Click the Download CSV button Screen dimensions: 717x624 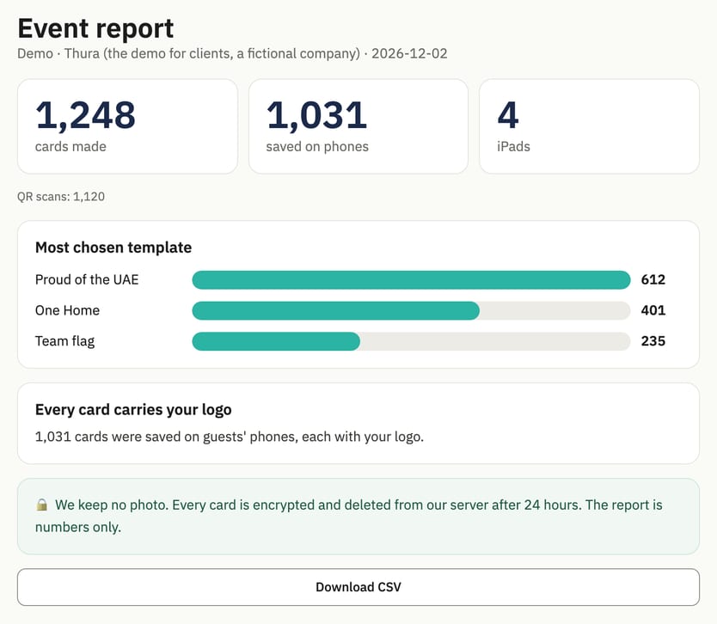[358, 587]
